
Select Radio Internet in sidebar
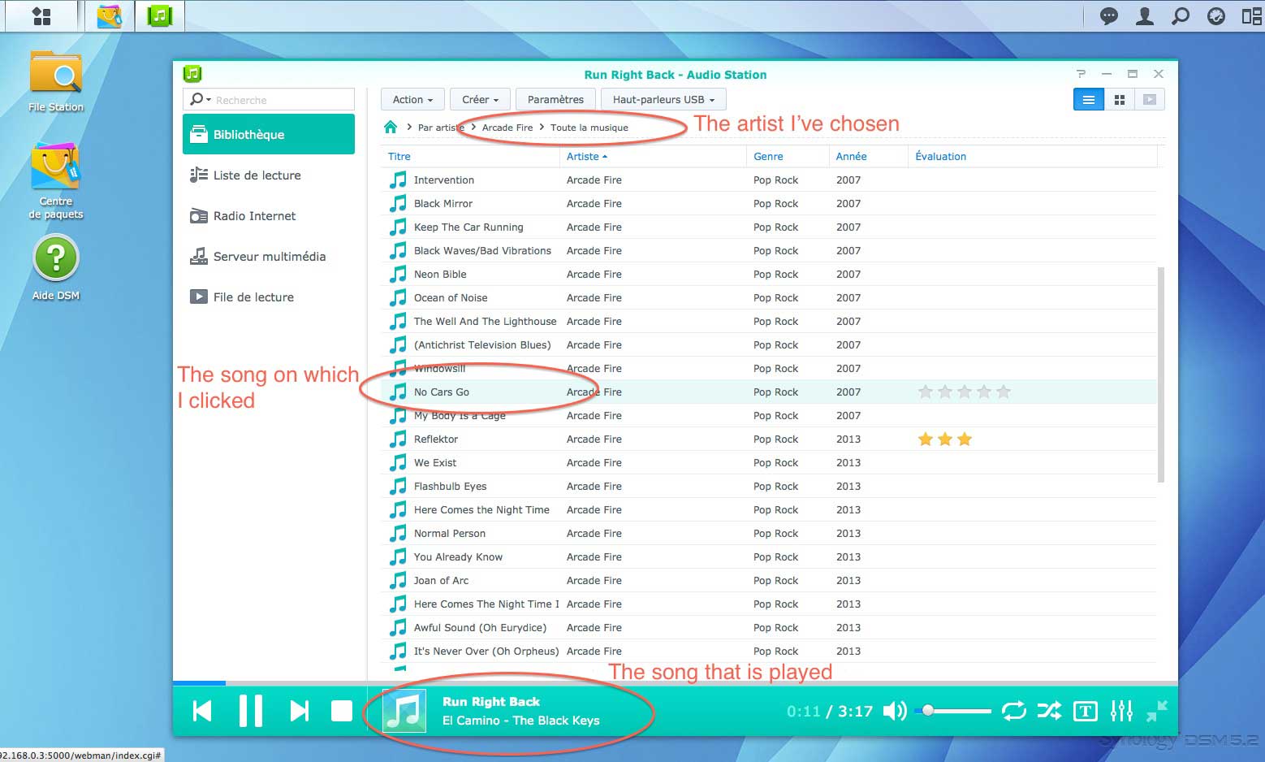(x=254, y=216)
